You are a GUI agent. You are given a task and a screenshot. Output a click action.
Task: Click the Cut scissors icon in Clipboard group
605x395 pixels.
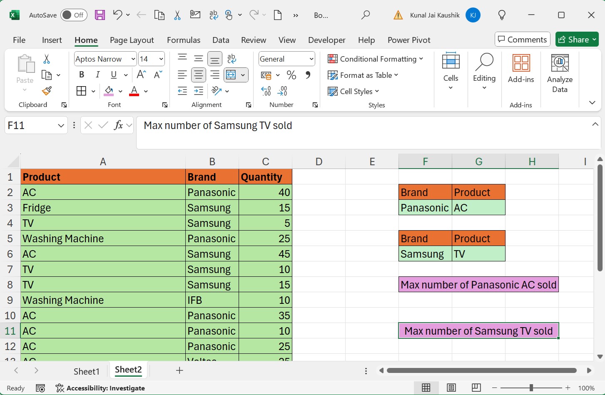47,59
